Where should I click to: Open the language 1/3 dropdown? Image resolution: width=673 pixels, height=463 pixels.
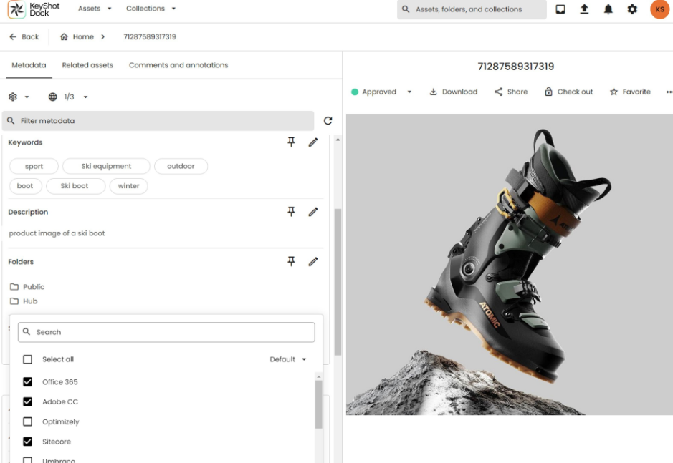click(x=68, y=97)
